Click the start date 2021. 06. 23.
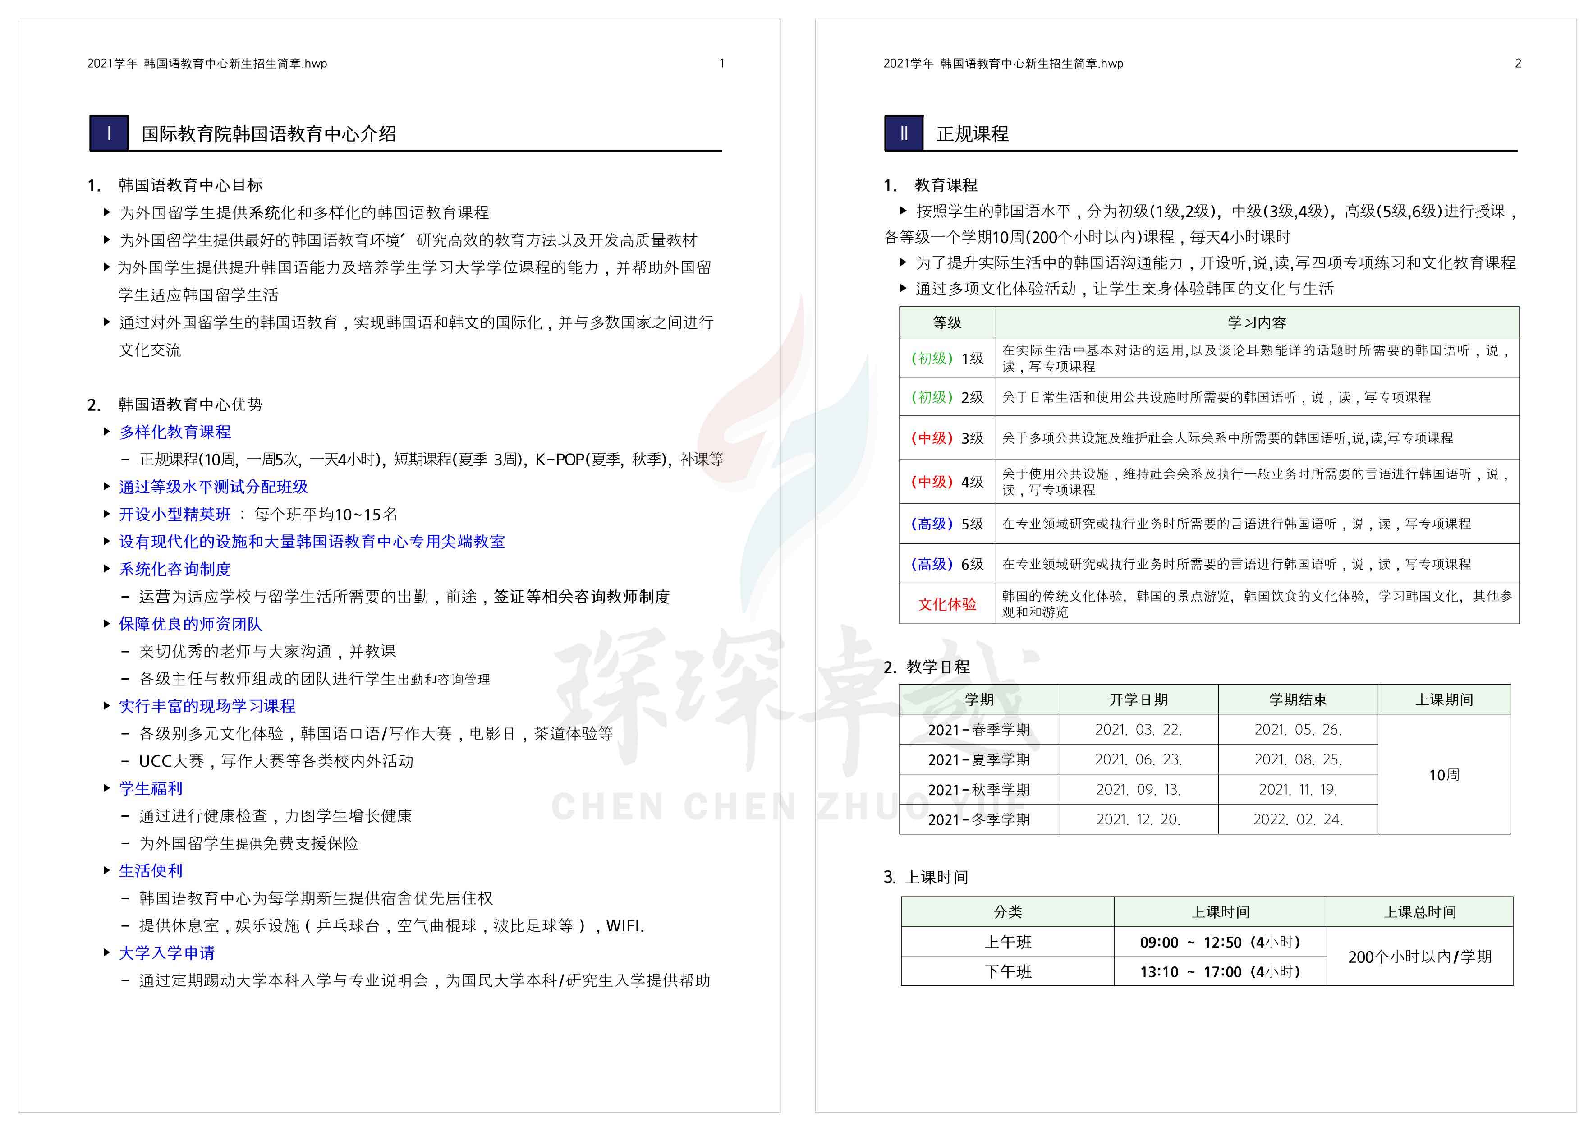 click(x=1139, y=760)
